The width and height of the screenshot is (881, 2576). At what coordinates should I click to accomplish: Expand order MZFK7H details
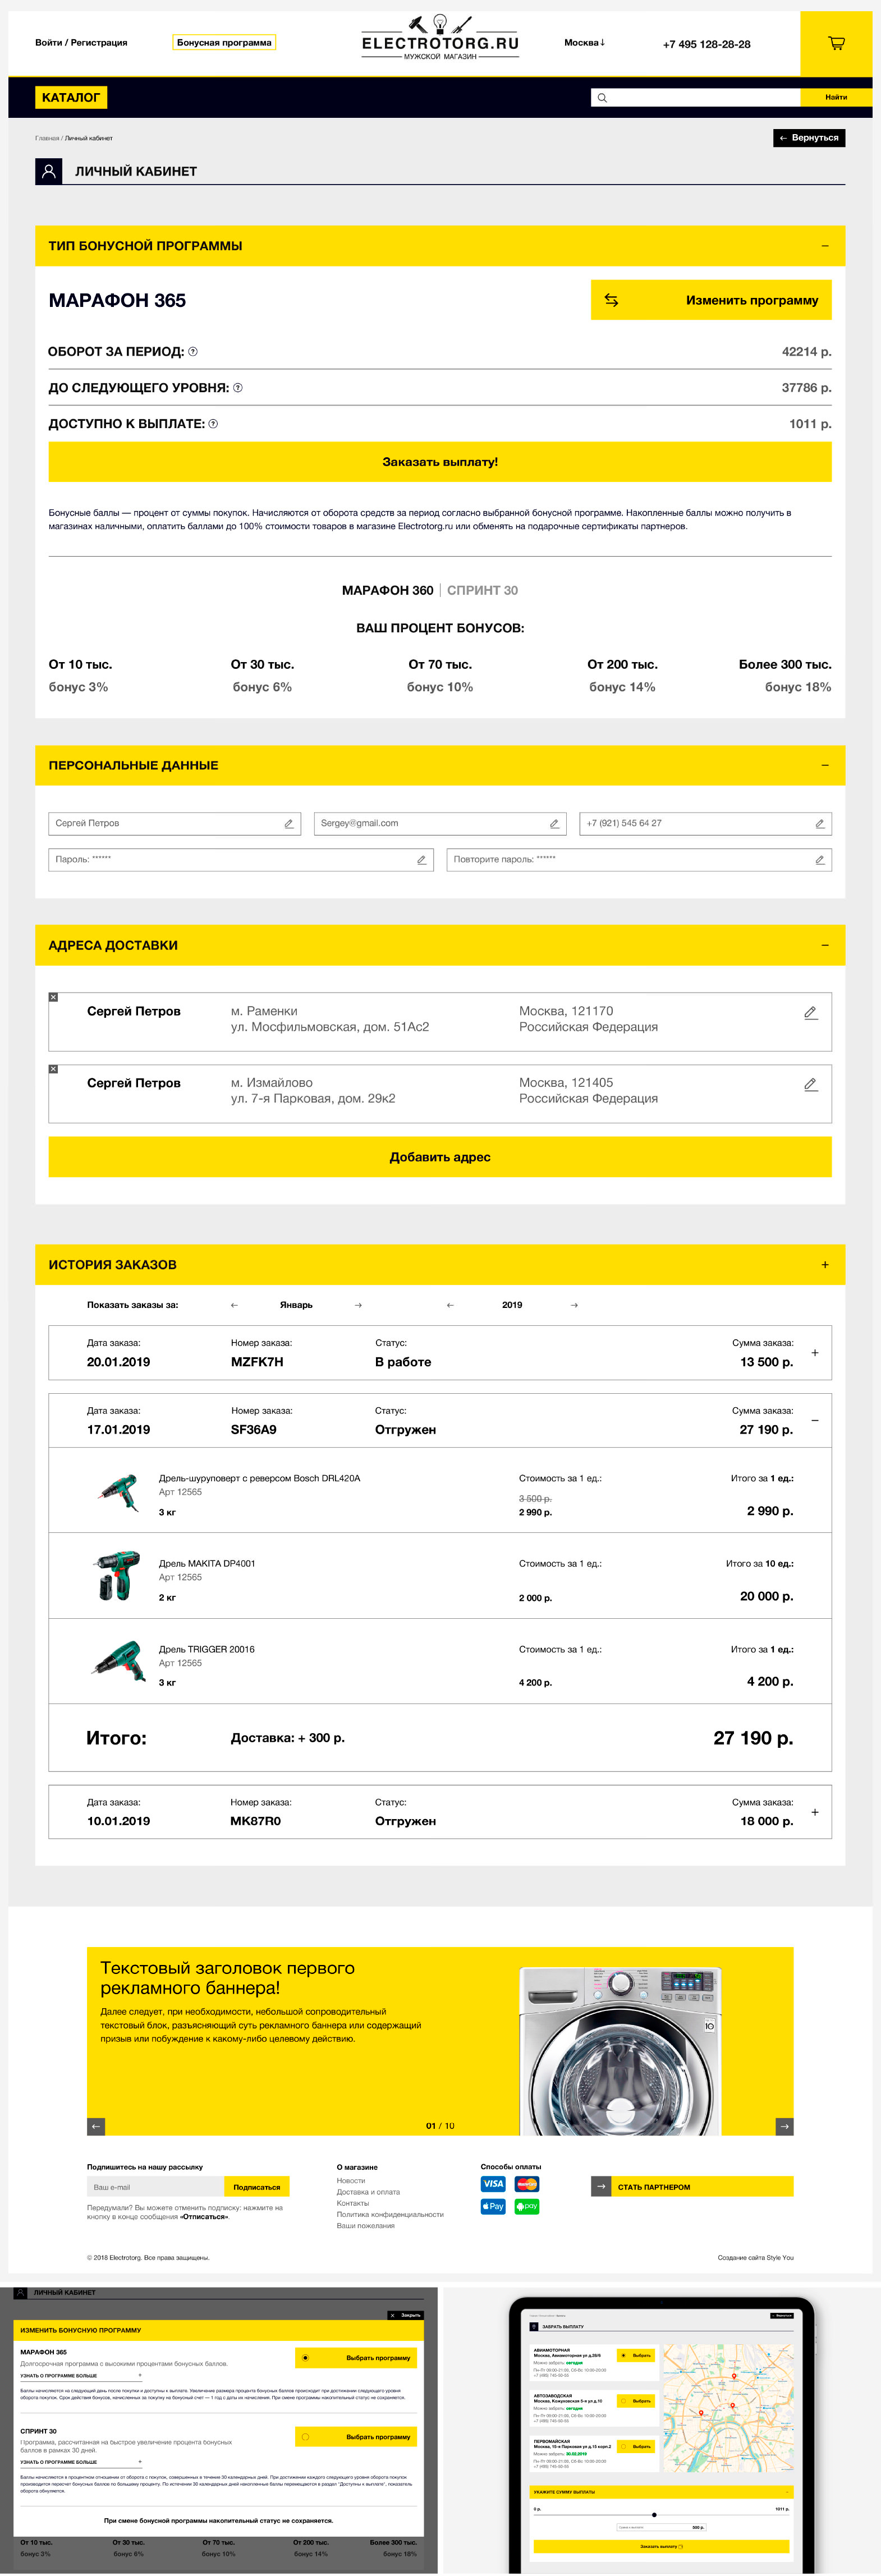pos(815,1353)
